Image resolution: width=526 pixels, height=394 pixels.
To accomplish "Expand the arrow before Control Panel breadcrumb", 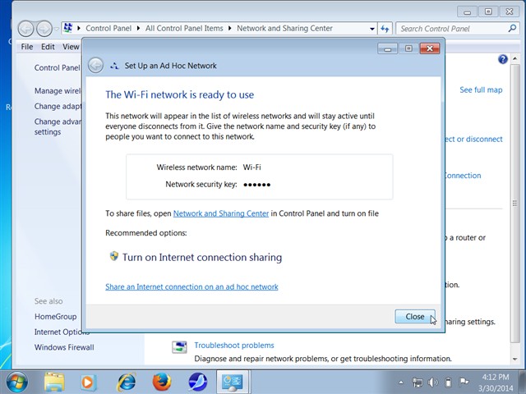I will point(79,28).
